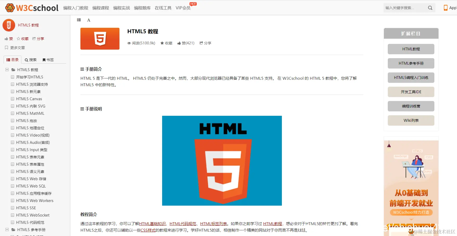Open the 编程题库 menu
This screenshot has height=236, width=457.
click(x=142, y=8)
